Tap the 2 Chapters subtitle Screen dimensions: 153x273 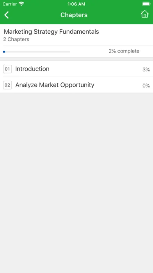(x=16, y=39)
